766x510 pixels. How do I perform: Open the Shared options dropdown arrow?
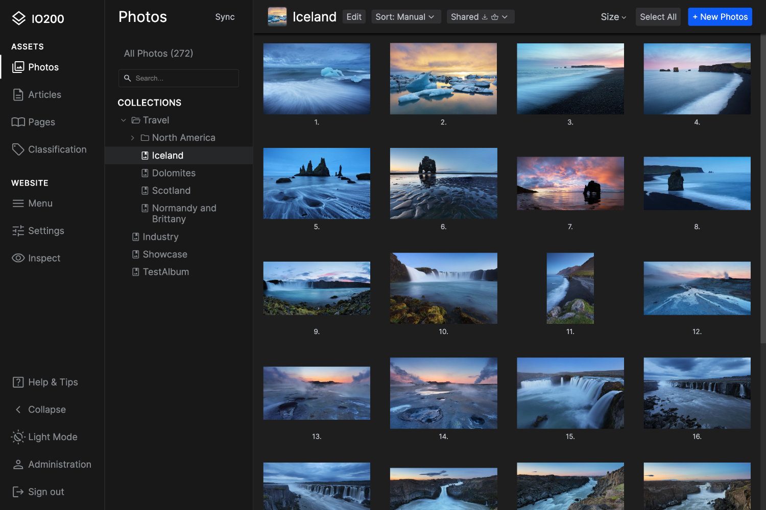[x=505, y=17]
